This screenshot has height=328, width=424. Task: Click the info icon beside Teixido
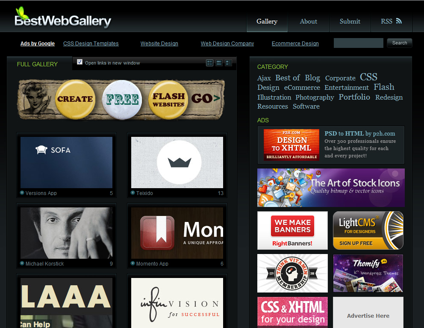click(133, 193)
